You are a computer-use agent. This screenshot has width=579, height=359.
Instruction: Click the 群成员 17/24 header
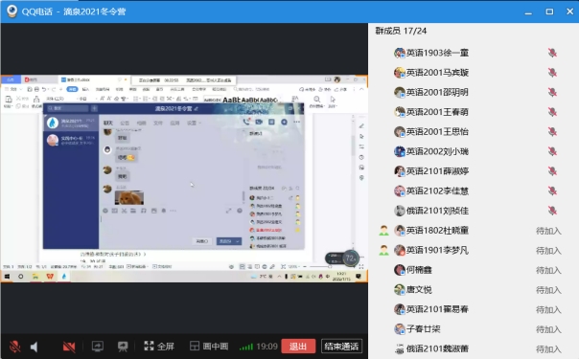pyautogui.click(x=401, y=31)
